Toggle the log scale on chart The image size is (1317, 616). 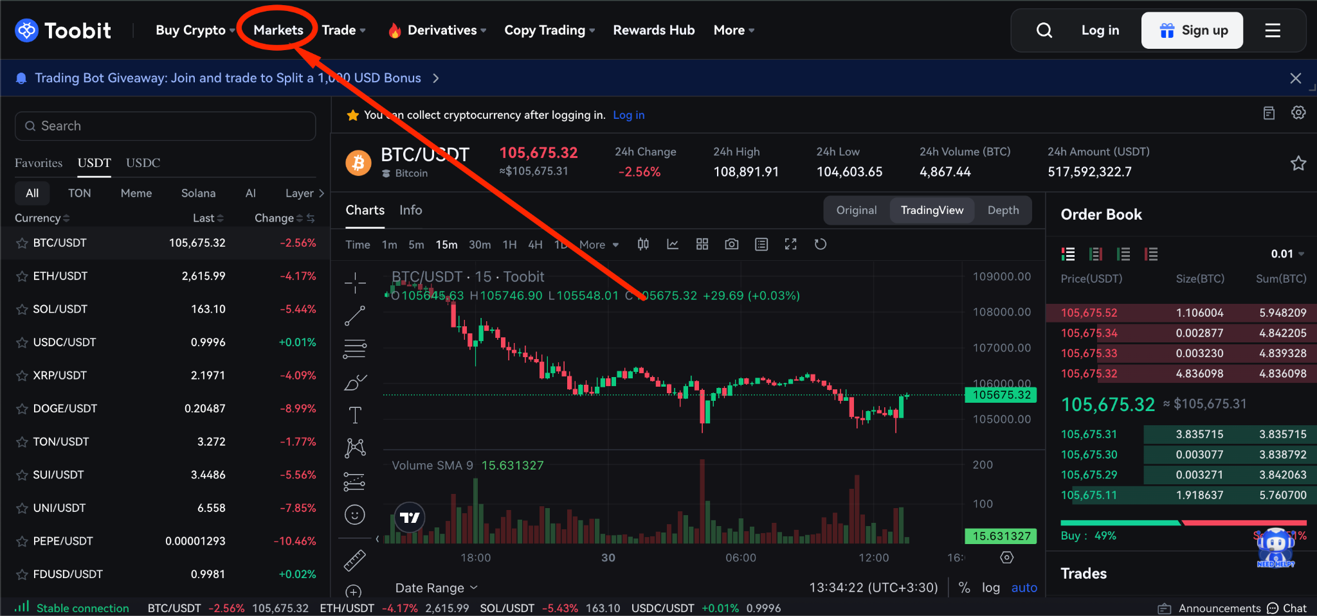[x=990, y=587]
